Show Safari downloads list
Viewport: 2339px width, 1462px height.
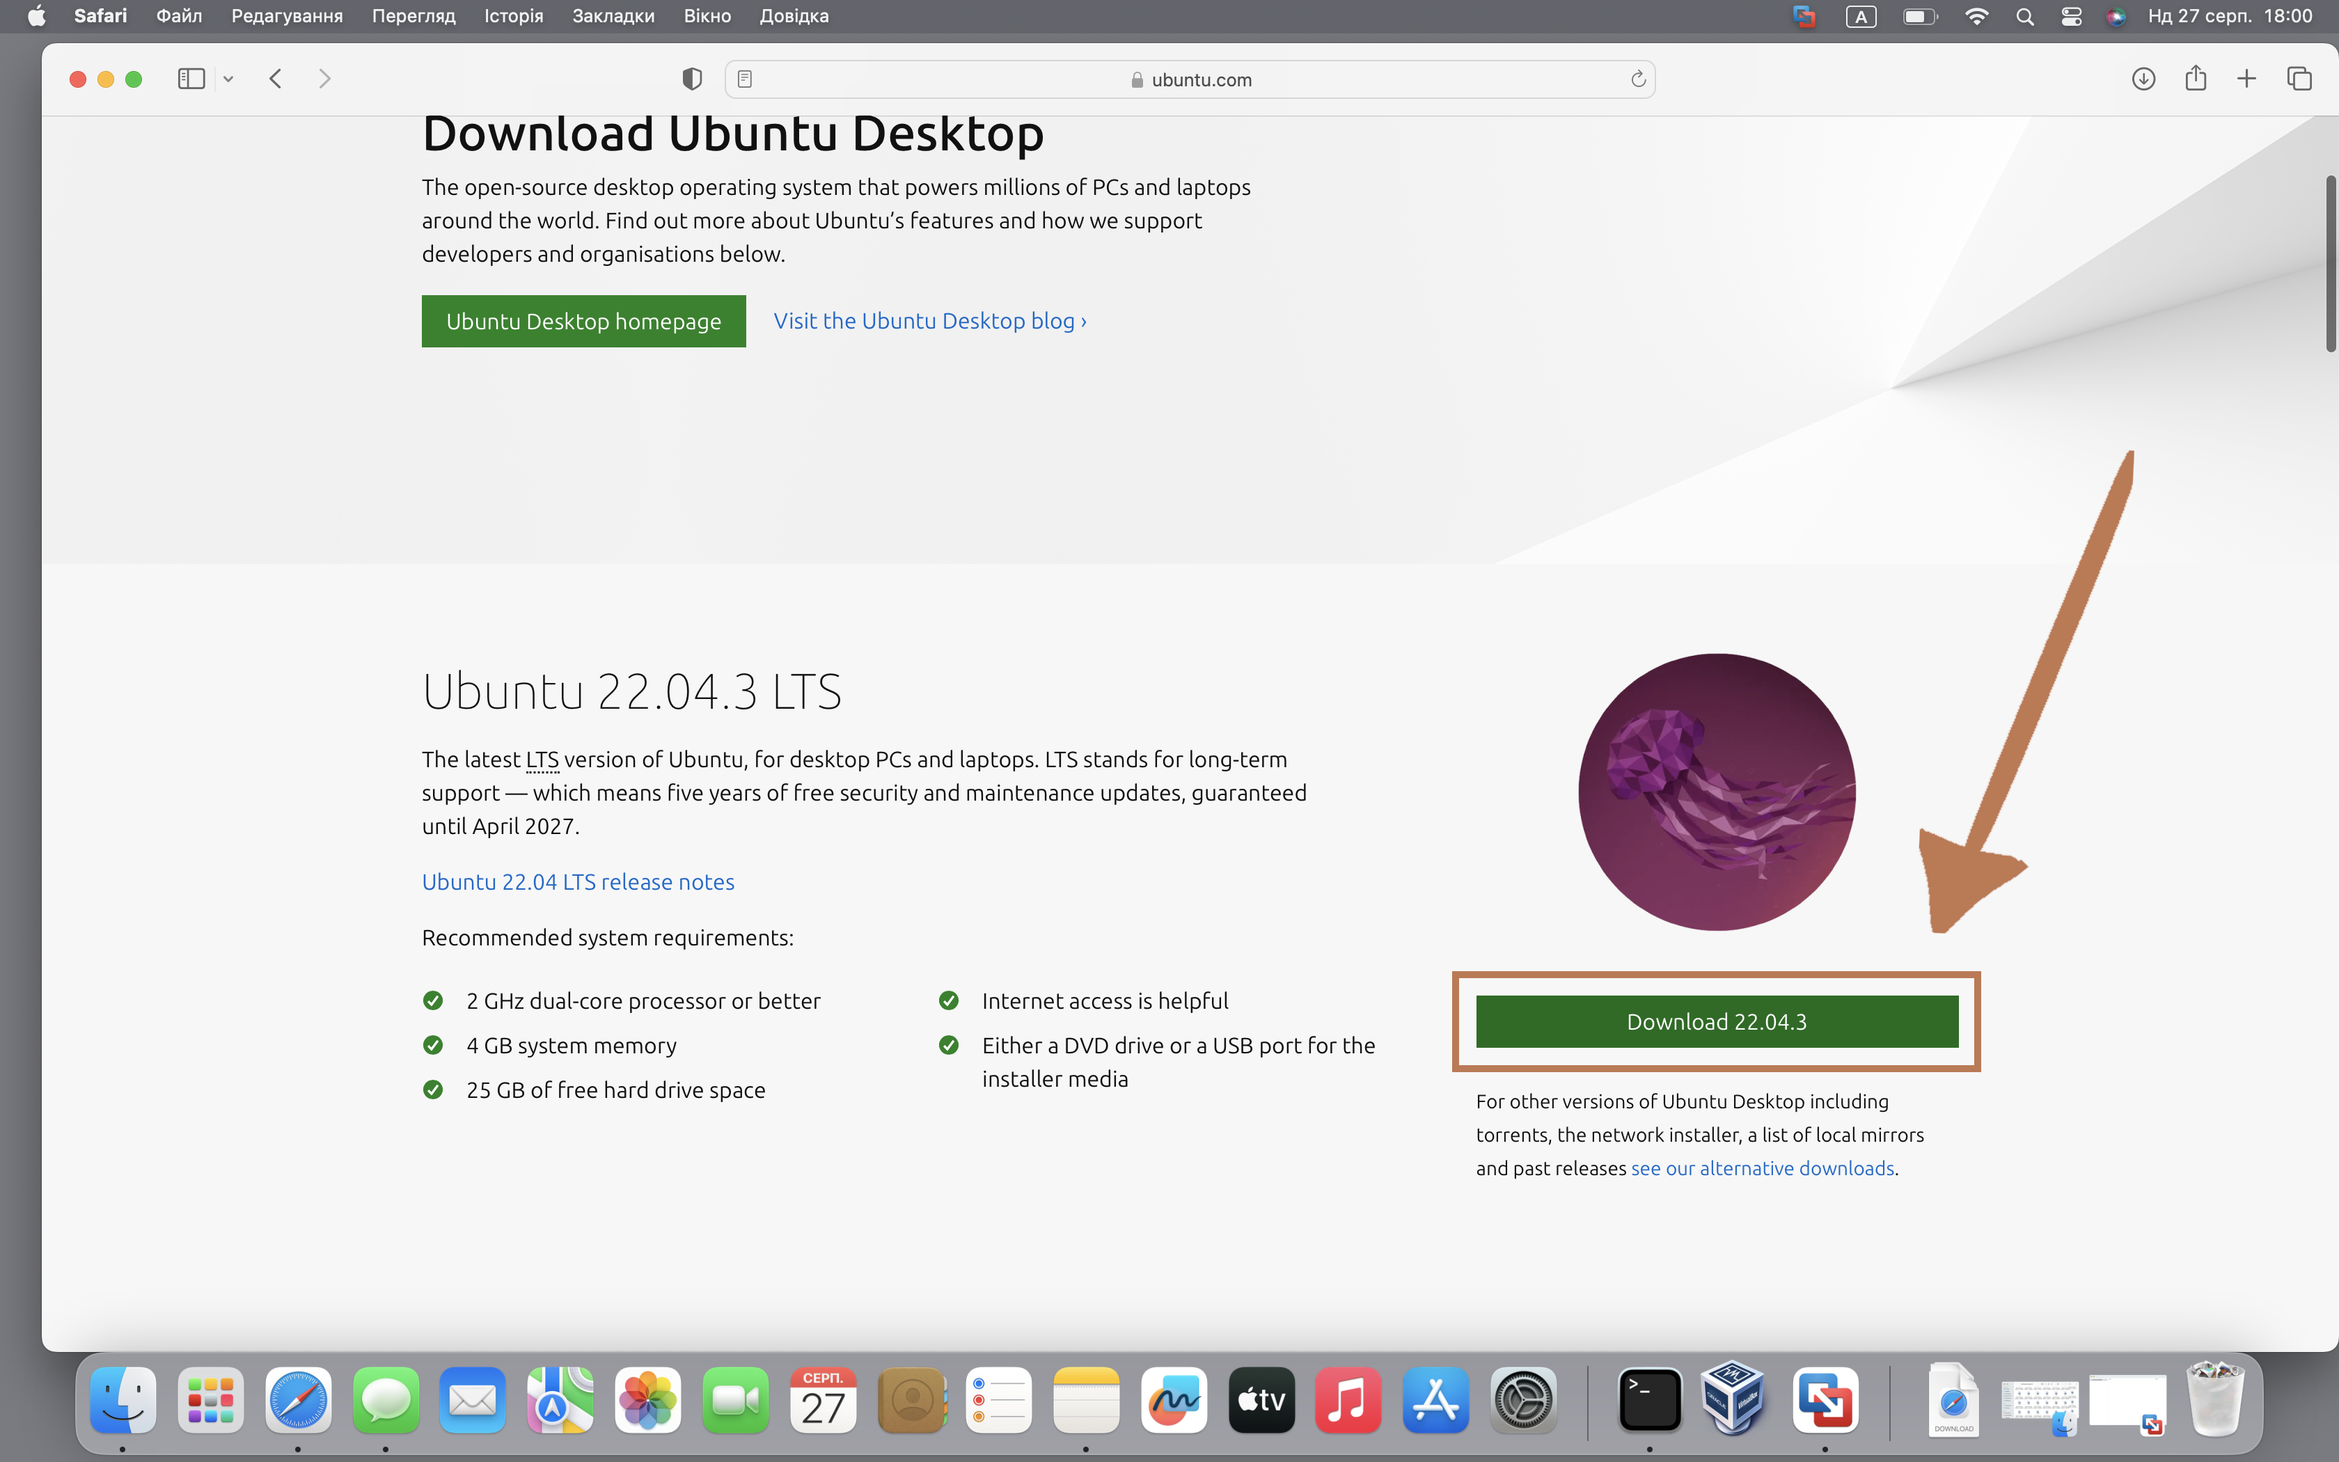tap(2144, 79)
